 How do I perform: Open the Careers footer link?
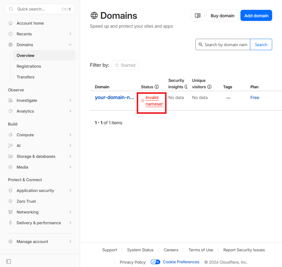coord(171,250)
